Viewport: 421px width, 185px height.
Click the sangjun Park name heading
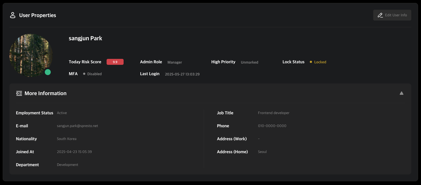pos(85,38)
